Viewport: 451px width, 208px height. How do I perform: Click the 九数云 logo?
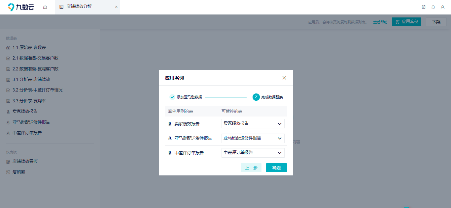point(20,7)
